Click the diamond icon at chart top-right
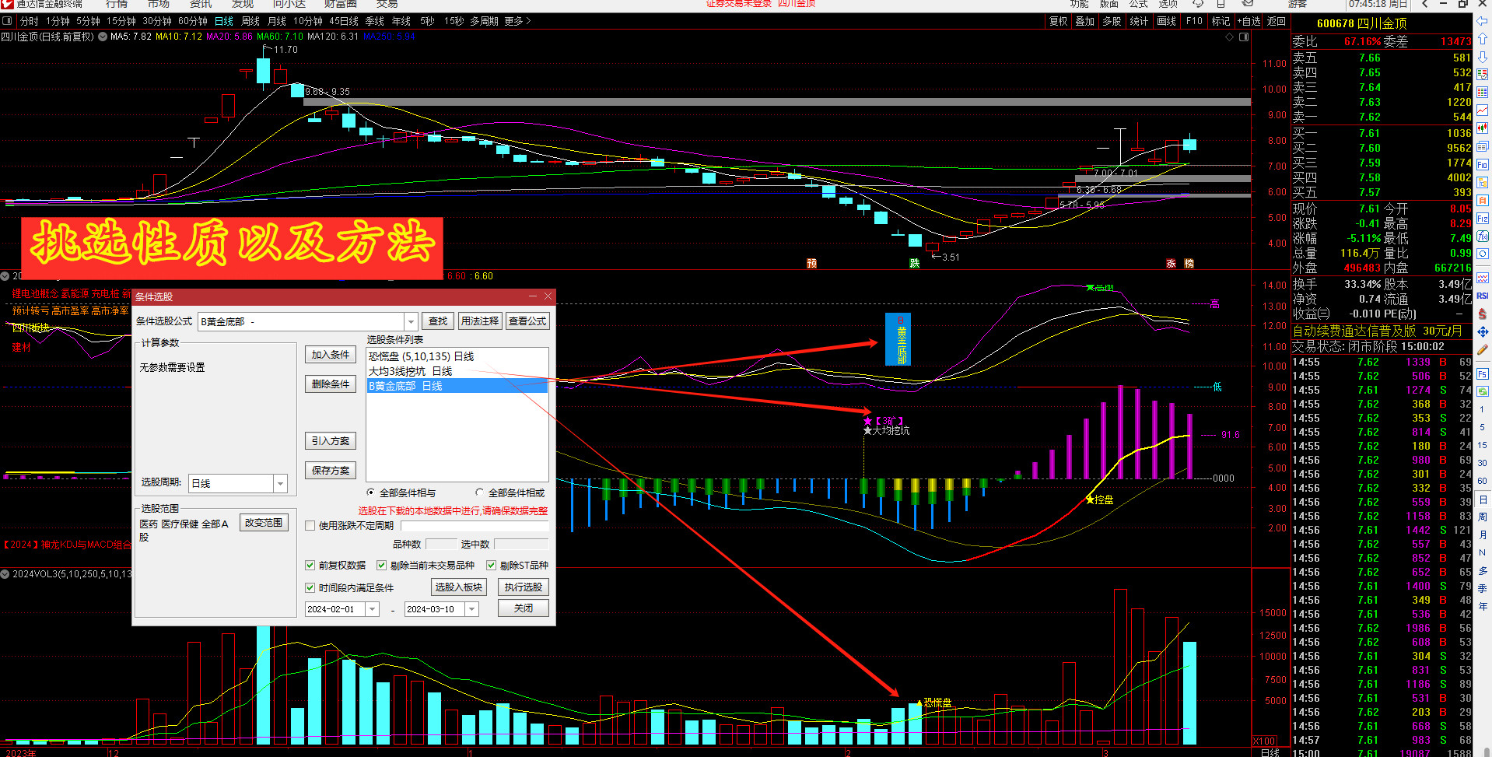 pyautogui.click(x=1229, y=37)
